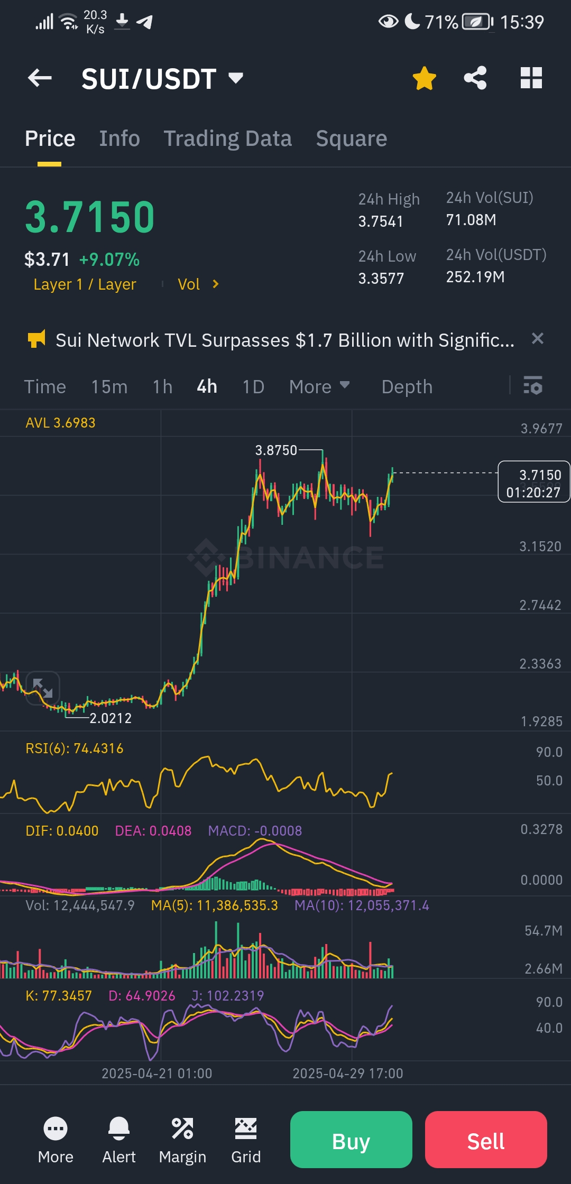Screen dimensions: 571x1184
Task: Open the Margin trading icon
Action: 182,1141
